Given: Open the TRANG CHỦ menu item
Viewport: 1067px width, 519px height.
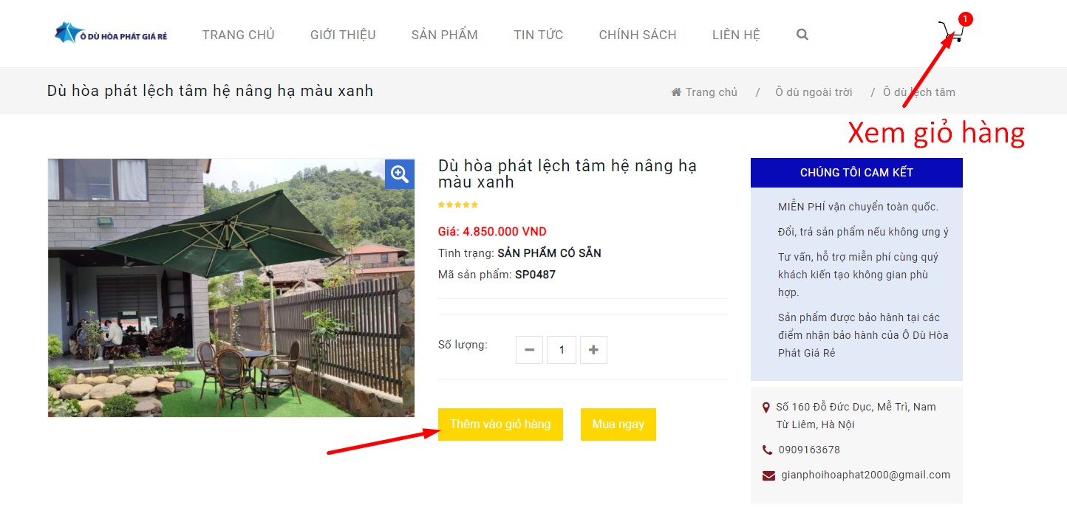Looking at the screenshot, I should (238, 35).
